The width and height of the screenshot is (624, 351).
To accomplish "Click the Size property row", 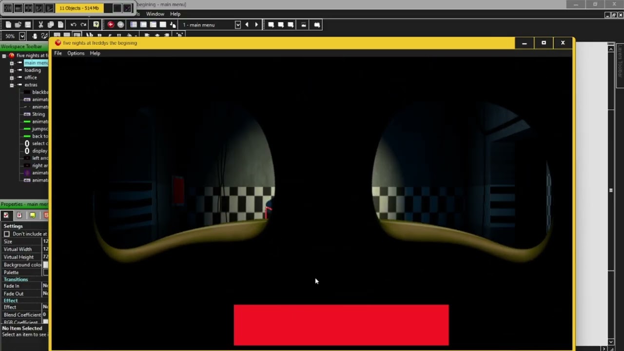I will (x=24, y=242).
